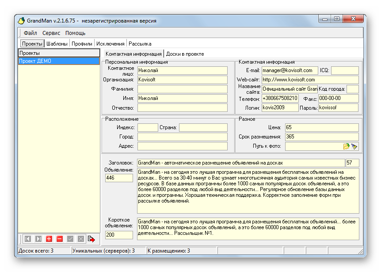Click the Фамилия input field
The height and width of the screenshot is (272, 381).
point(182,89)
